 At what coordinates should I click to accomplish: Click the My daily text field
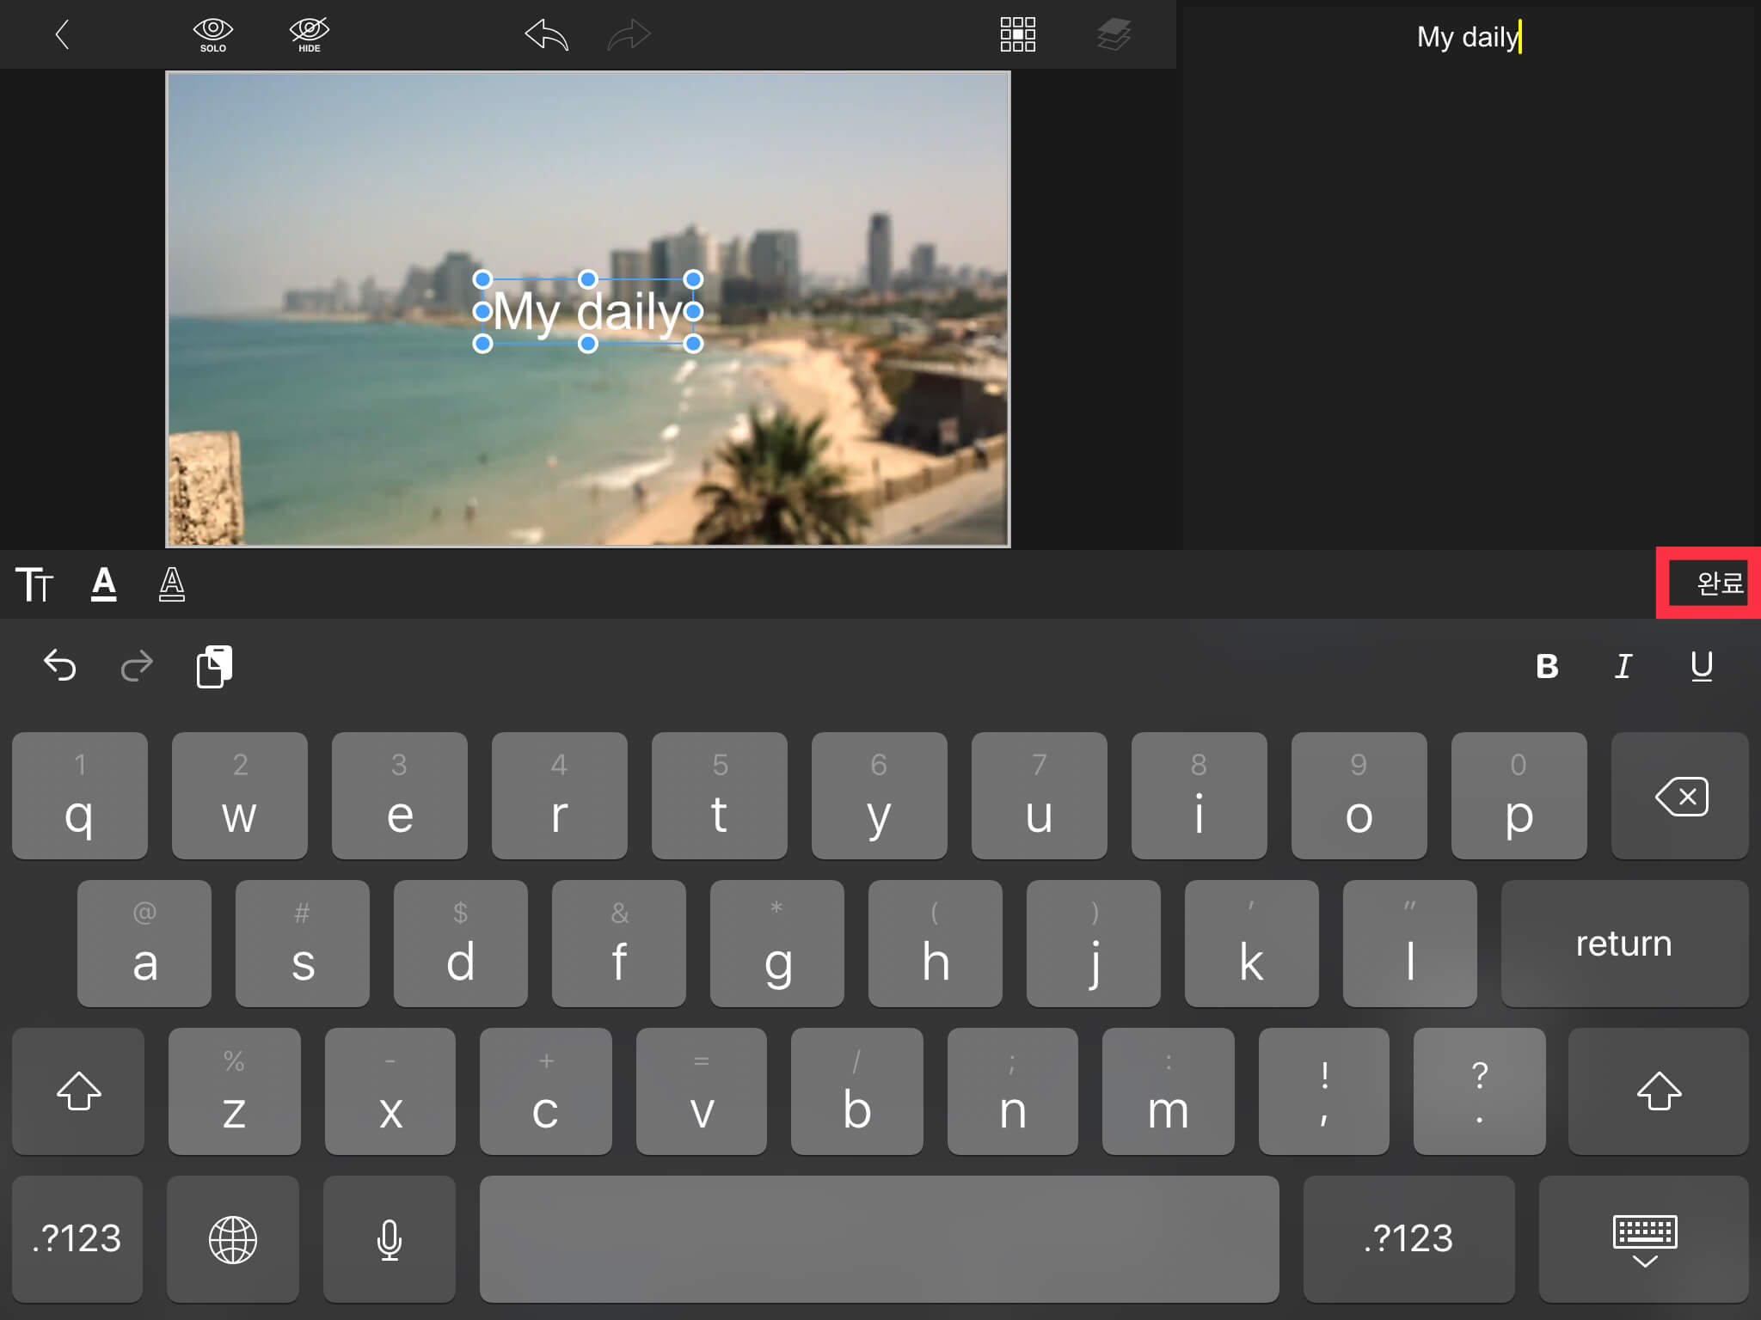(1468, 37)
